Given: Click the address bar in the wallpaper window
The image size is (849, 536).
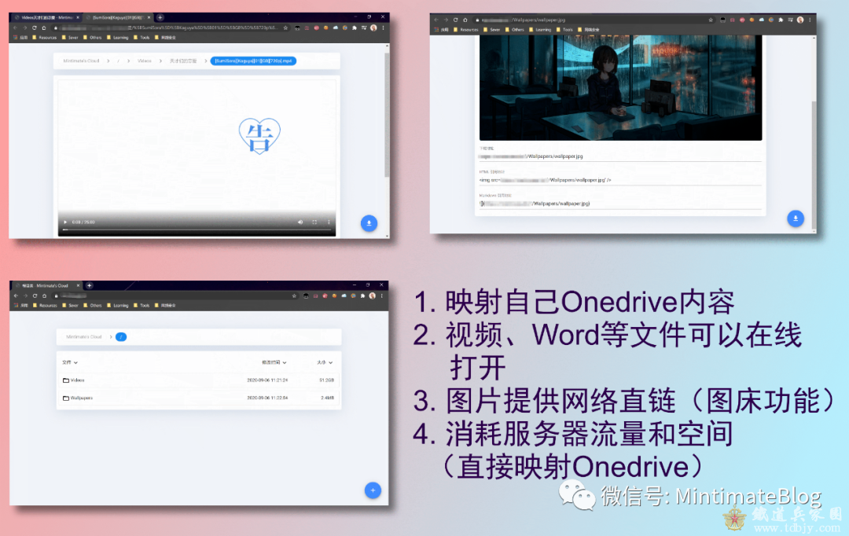Looking at the screenshot, I should (x=594, y=20).
